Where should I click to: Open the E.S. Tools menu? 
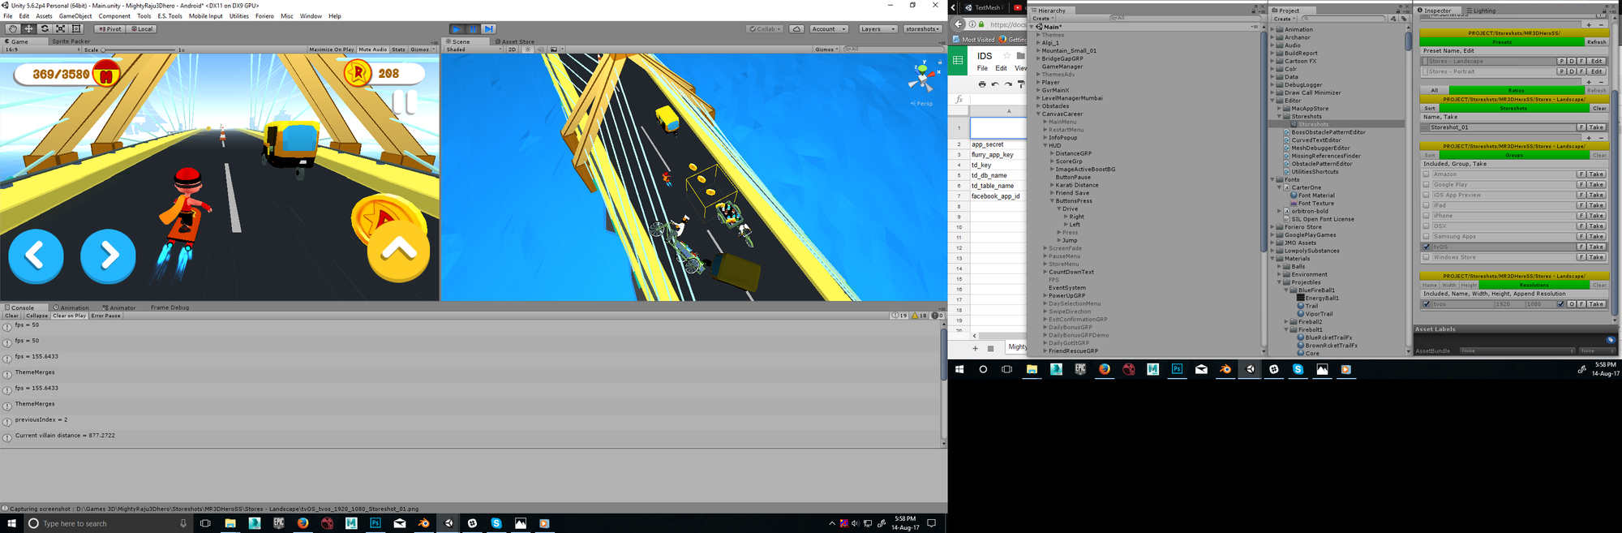(169, 16)
